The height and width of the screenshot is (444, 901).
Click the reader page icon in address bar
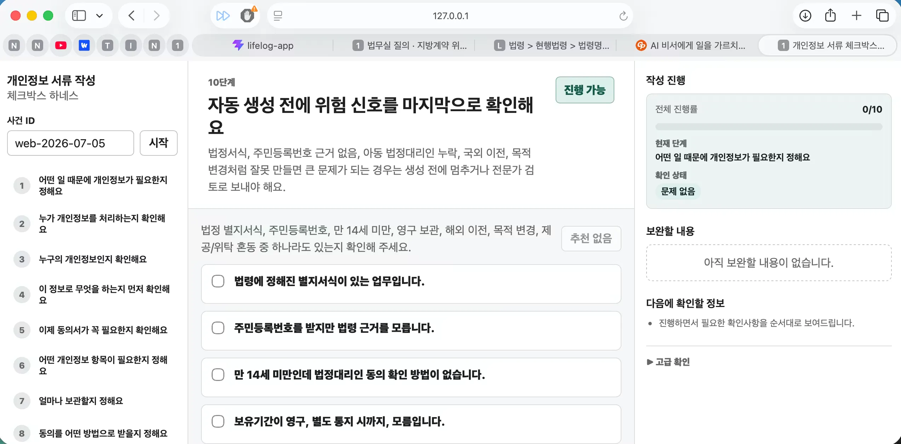[x=278, y=16]
